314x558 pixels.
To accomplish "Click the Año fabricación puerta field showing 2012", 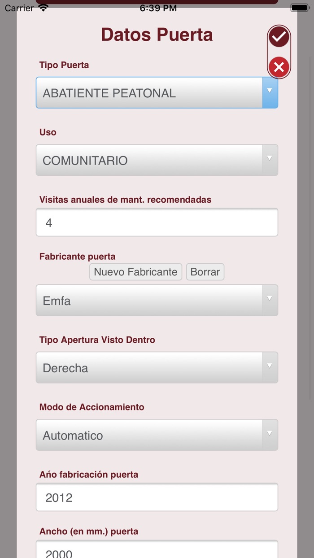I will point(157,497).
